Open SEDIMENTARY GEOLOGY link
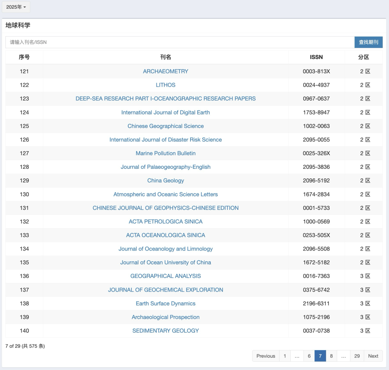Viewport: 389px width, 370px height. (x=165, y=331)
